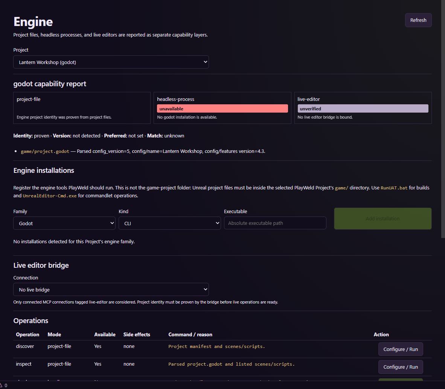Click the Operation column header

pos(27,334)
